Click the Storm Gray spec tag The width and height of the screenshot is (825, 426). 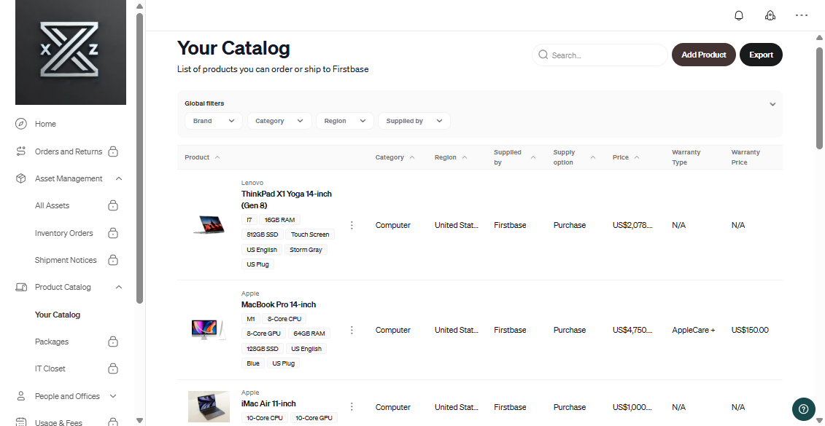[x=306, y=250]
